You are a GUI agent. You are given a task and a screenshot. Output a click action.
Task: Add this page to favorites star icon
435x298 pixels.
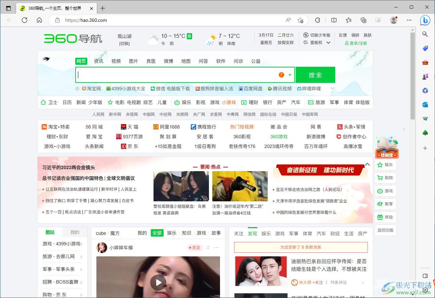(301, 20)
